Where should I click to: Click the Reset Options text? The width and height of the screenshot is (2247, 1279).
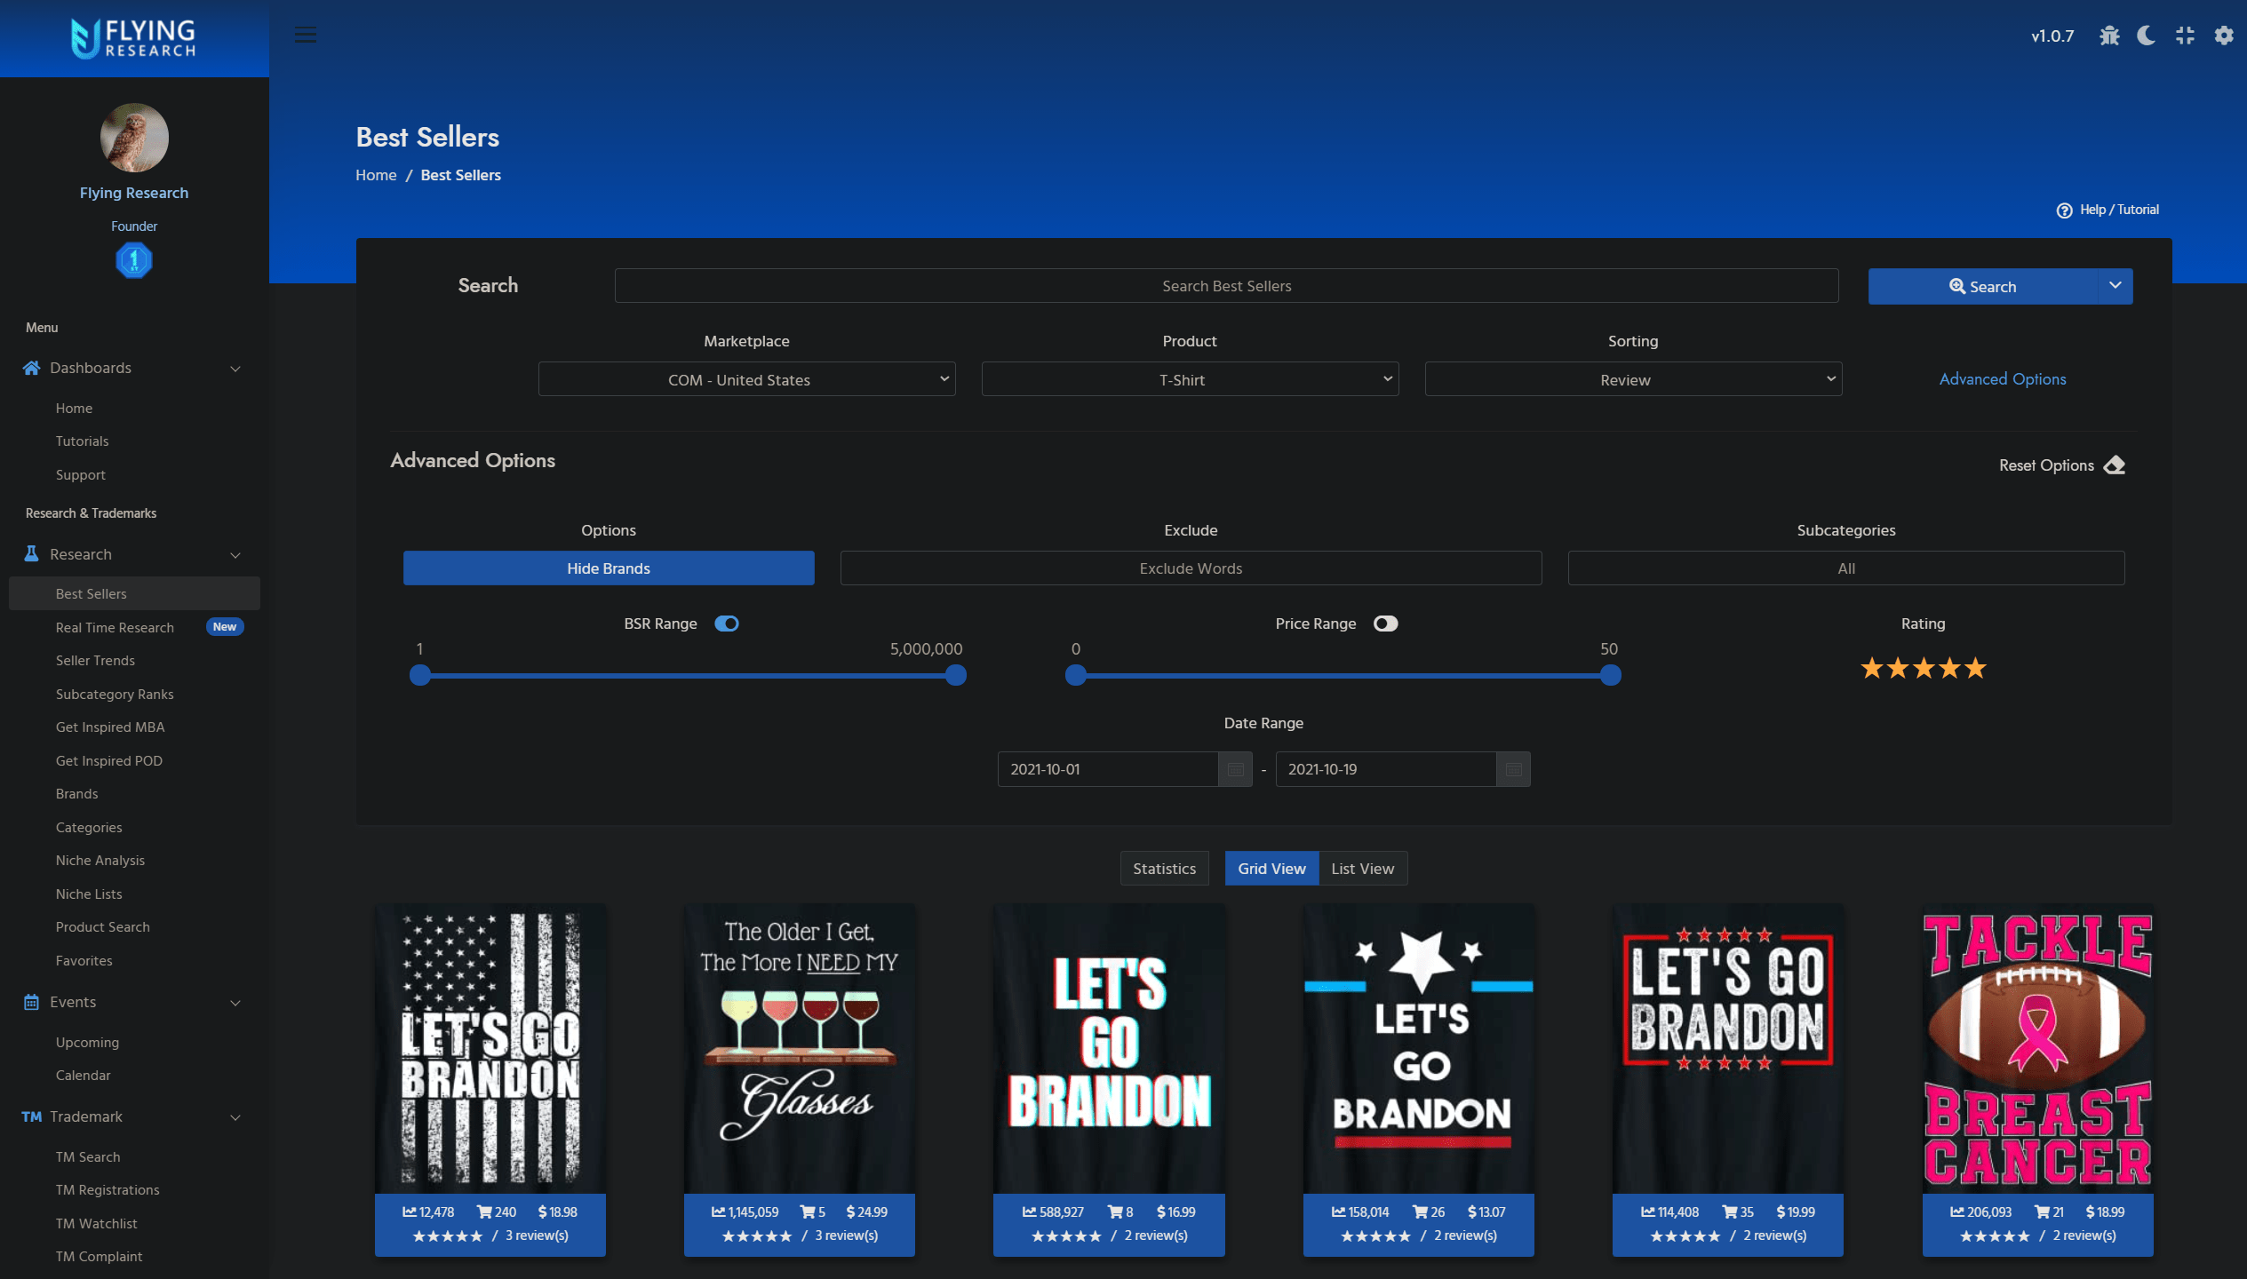coord(2046,465)
